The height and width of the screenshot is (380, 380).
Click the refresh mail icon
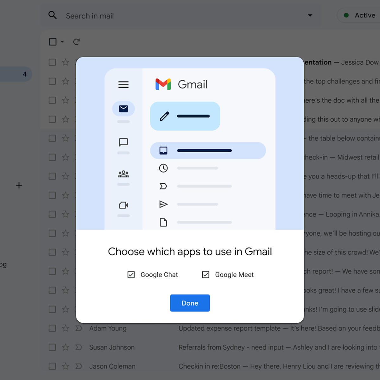click(76, 41)
